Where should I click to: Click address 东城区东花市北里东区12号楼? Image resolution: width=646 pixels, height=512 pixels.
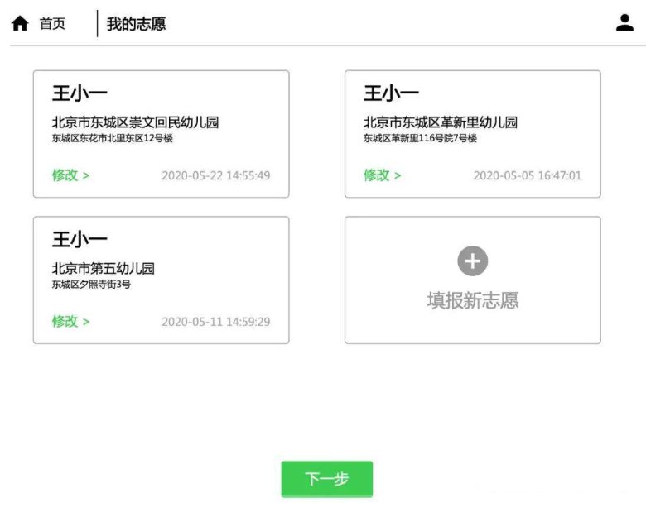point(112,138)
